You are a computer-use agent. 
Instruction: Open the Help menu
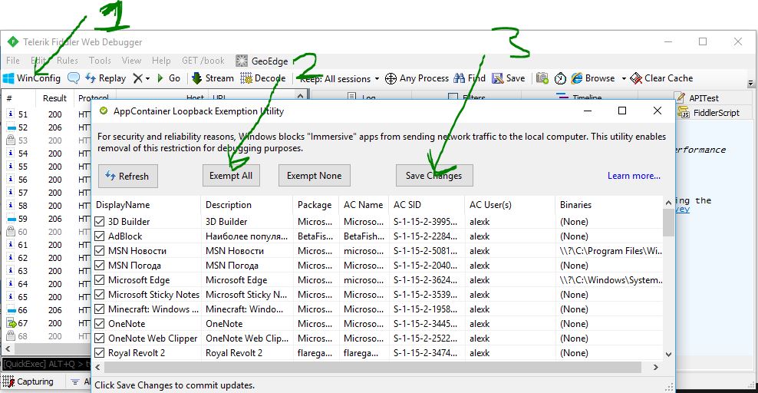tap(161, 61)
